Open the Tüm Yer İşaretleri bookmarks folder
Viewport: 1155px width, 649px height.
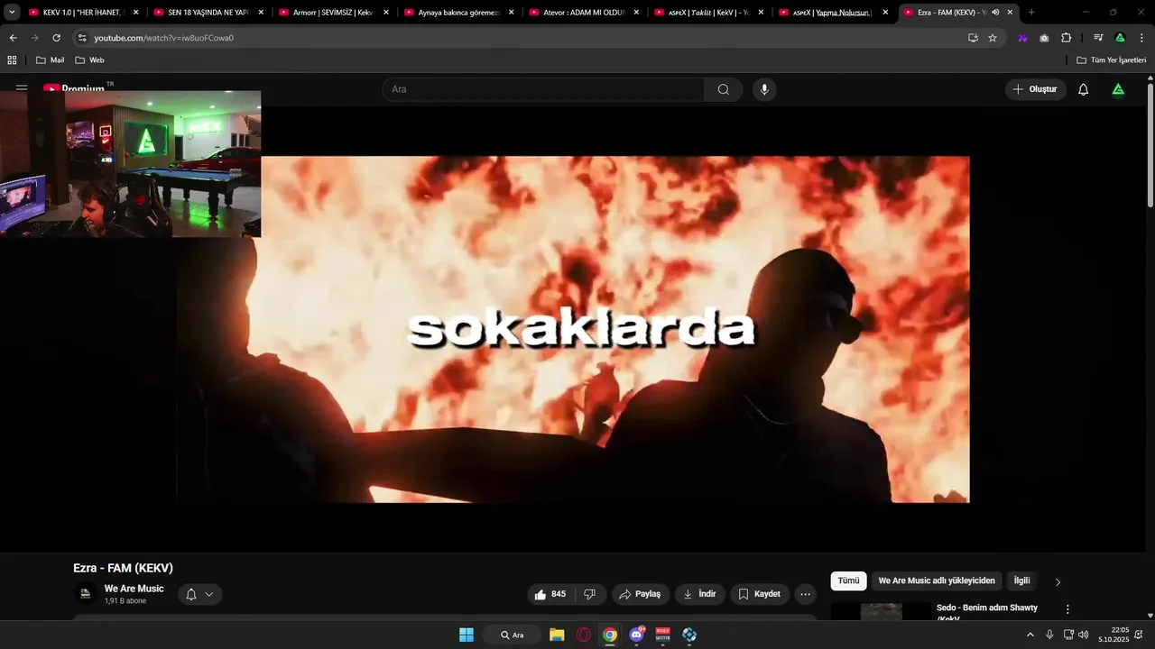pos(1111,59)
